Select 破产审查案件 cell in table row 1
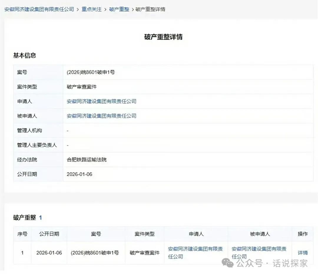This screenshot has height=276, width=318. pos(145,253)
